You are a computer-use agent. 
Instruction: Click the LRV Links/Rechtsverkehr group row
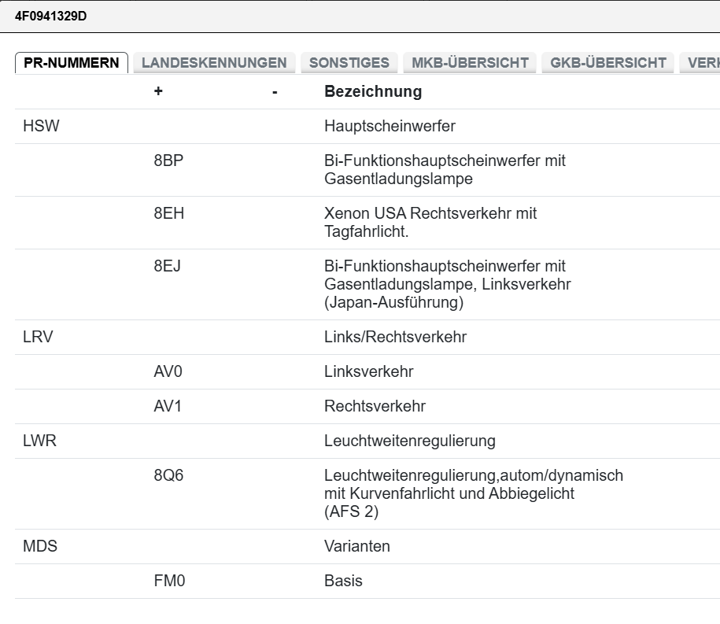[x=367, y=337]
